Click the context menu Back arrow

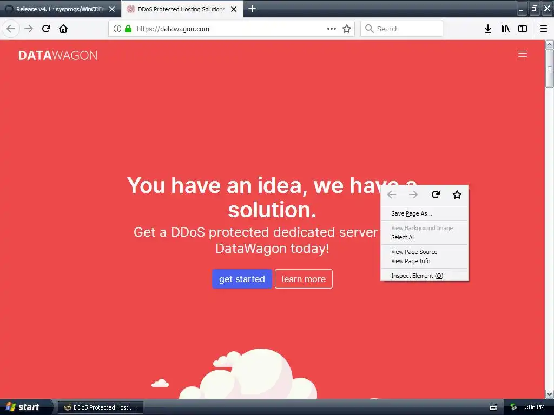click(x=392, y=195)
